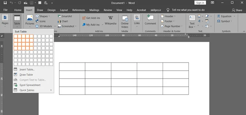Viewport: 246px width, 115px height.
Task: Expand the arrow next to 3D Models
Action: click(x=55, y=26)
